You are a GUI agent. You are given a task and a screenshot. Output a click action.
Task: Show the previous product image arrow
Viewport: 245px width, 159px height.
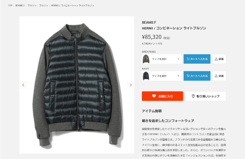tap(23, 85)
